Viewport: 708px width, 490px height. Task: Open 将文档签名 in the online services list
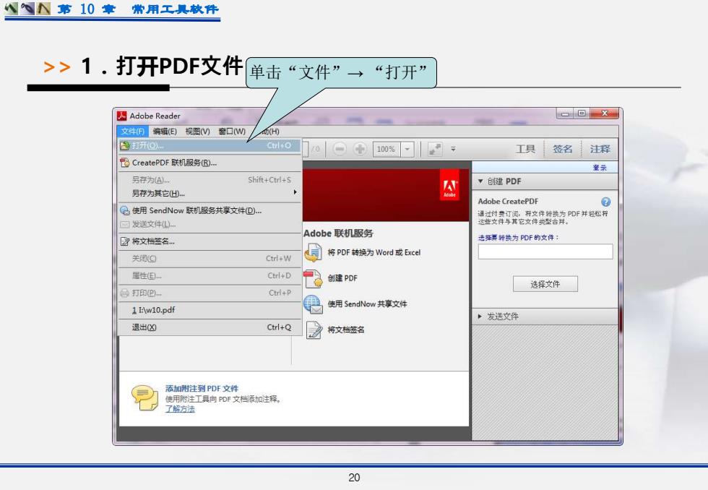pyautogui.click(x=334, y=330)
